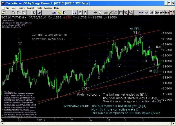Select the ellipse drawing tool
This screenshot has height=126, width=176.
click(x=116, y=13)
